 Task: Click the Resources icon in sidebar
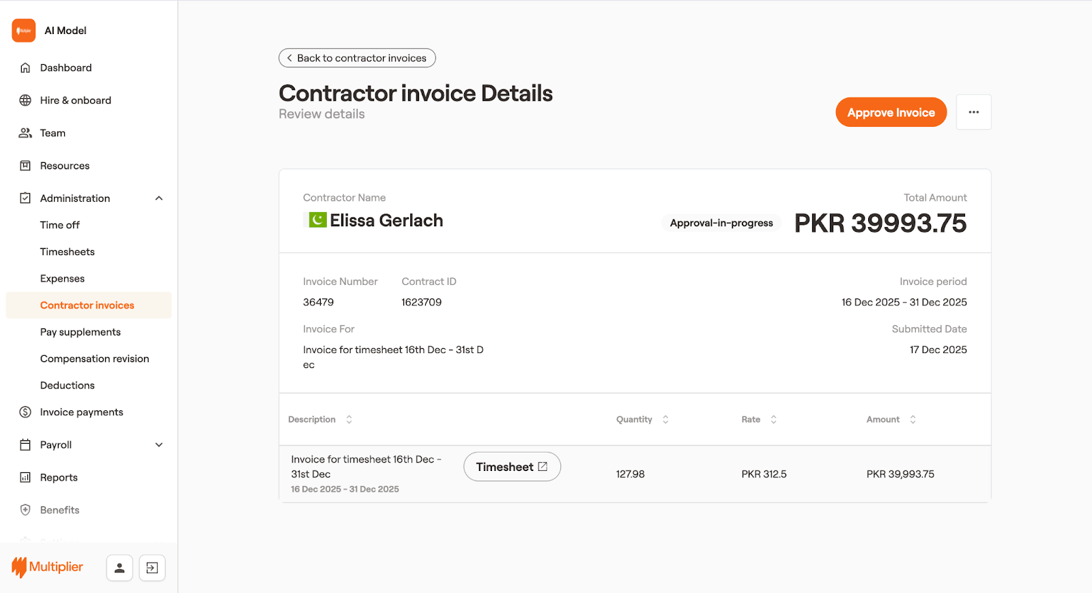[25, 166]
